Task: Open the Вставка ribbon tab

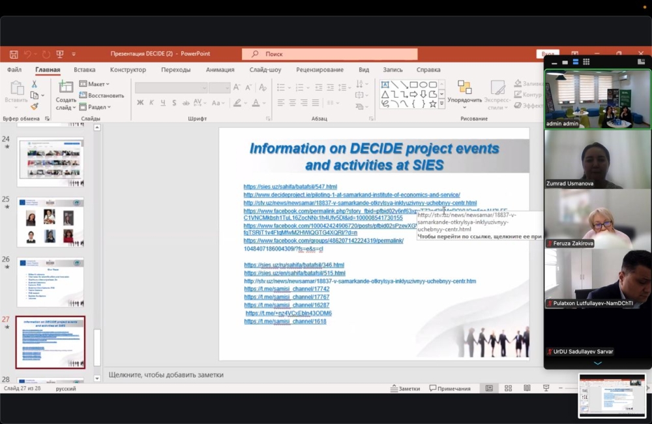Action: click(x=84, y=70)
